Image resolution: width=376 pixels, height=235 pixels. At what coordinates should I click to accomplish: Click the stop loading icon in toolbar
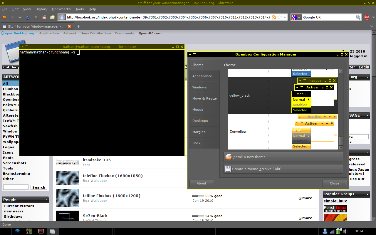pos(36,17)
